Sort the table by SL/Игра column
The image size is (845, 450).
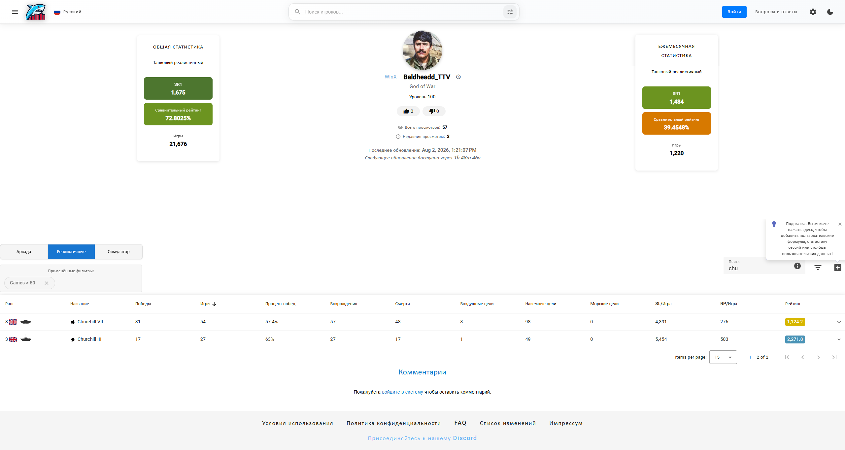click(x=663, y=304)
